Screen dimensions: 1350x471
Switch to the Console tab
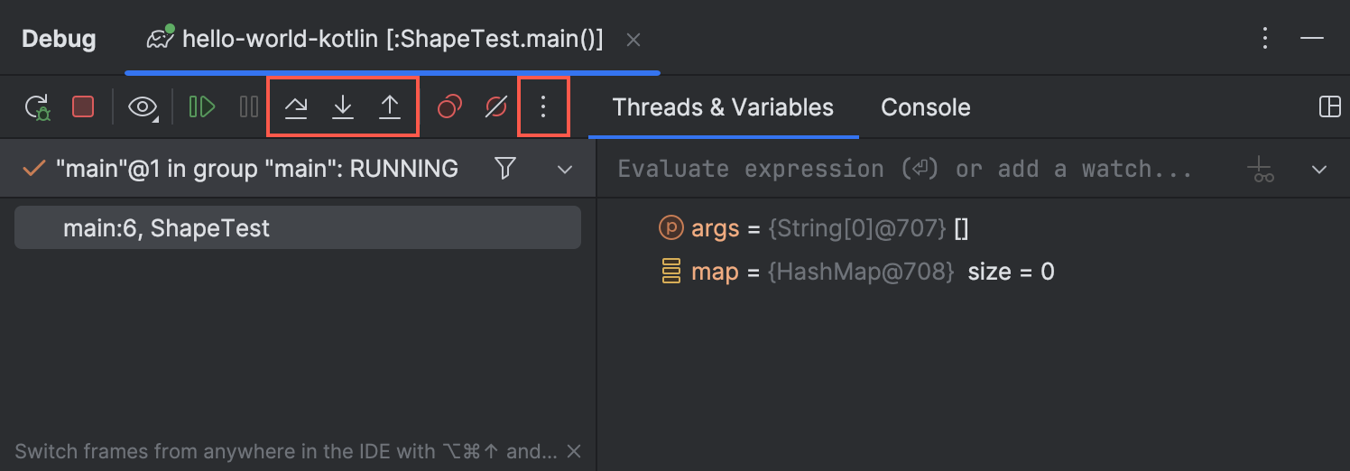(925, 107)
